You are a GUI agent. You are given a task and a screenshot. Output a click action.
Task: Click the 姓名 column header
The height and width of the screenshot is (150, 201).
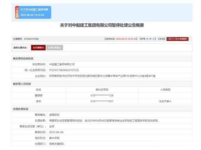(x=38, y=90)
